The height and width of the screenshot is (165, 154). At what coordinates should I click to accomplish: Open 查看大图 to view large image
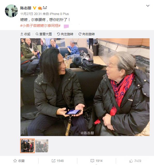pyautogui.click(x=44, y=34)
